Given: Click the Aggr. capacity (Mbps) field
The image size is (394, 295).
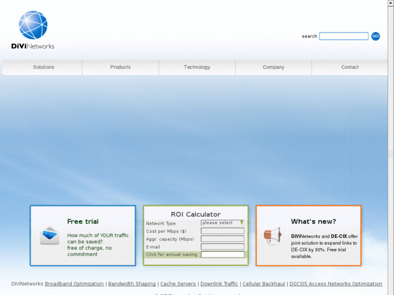Looking at the screenshot, I should point(222,239).
